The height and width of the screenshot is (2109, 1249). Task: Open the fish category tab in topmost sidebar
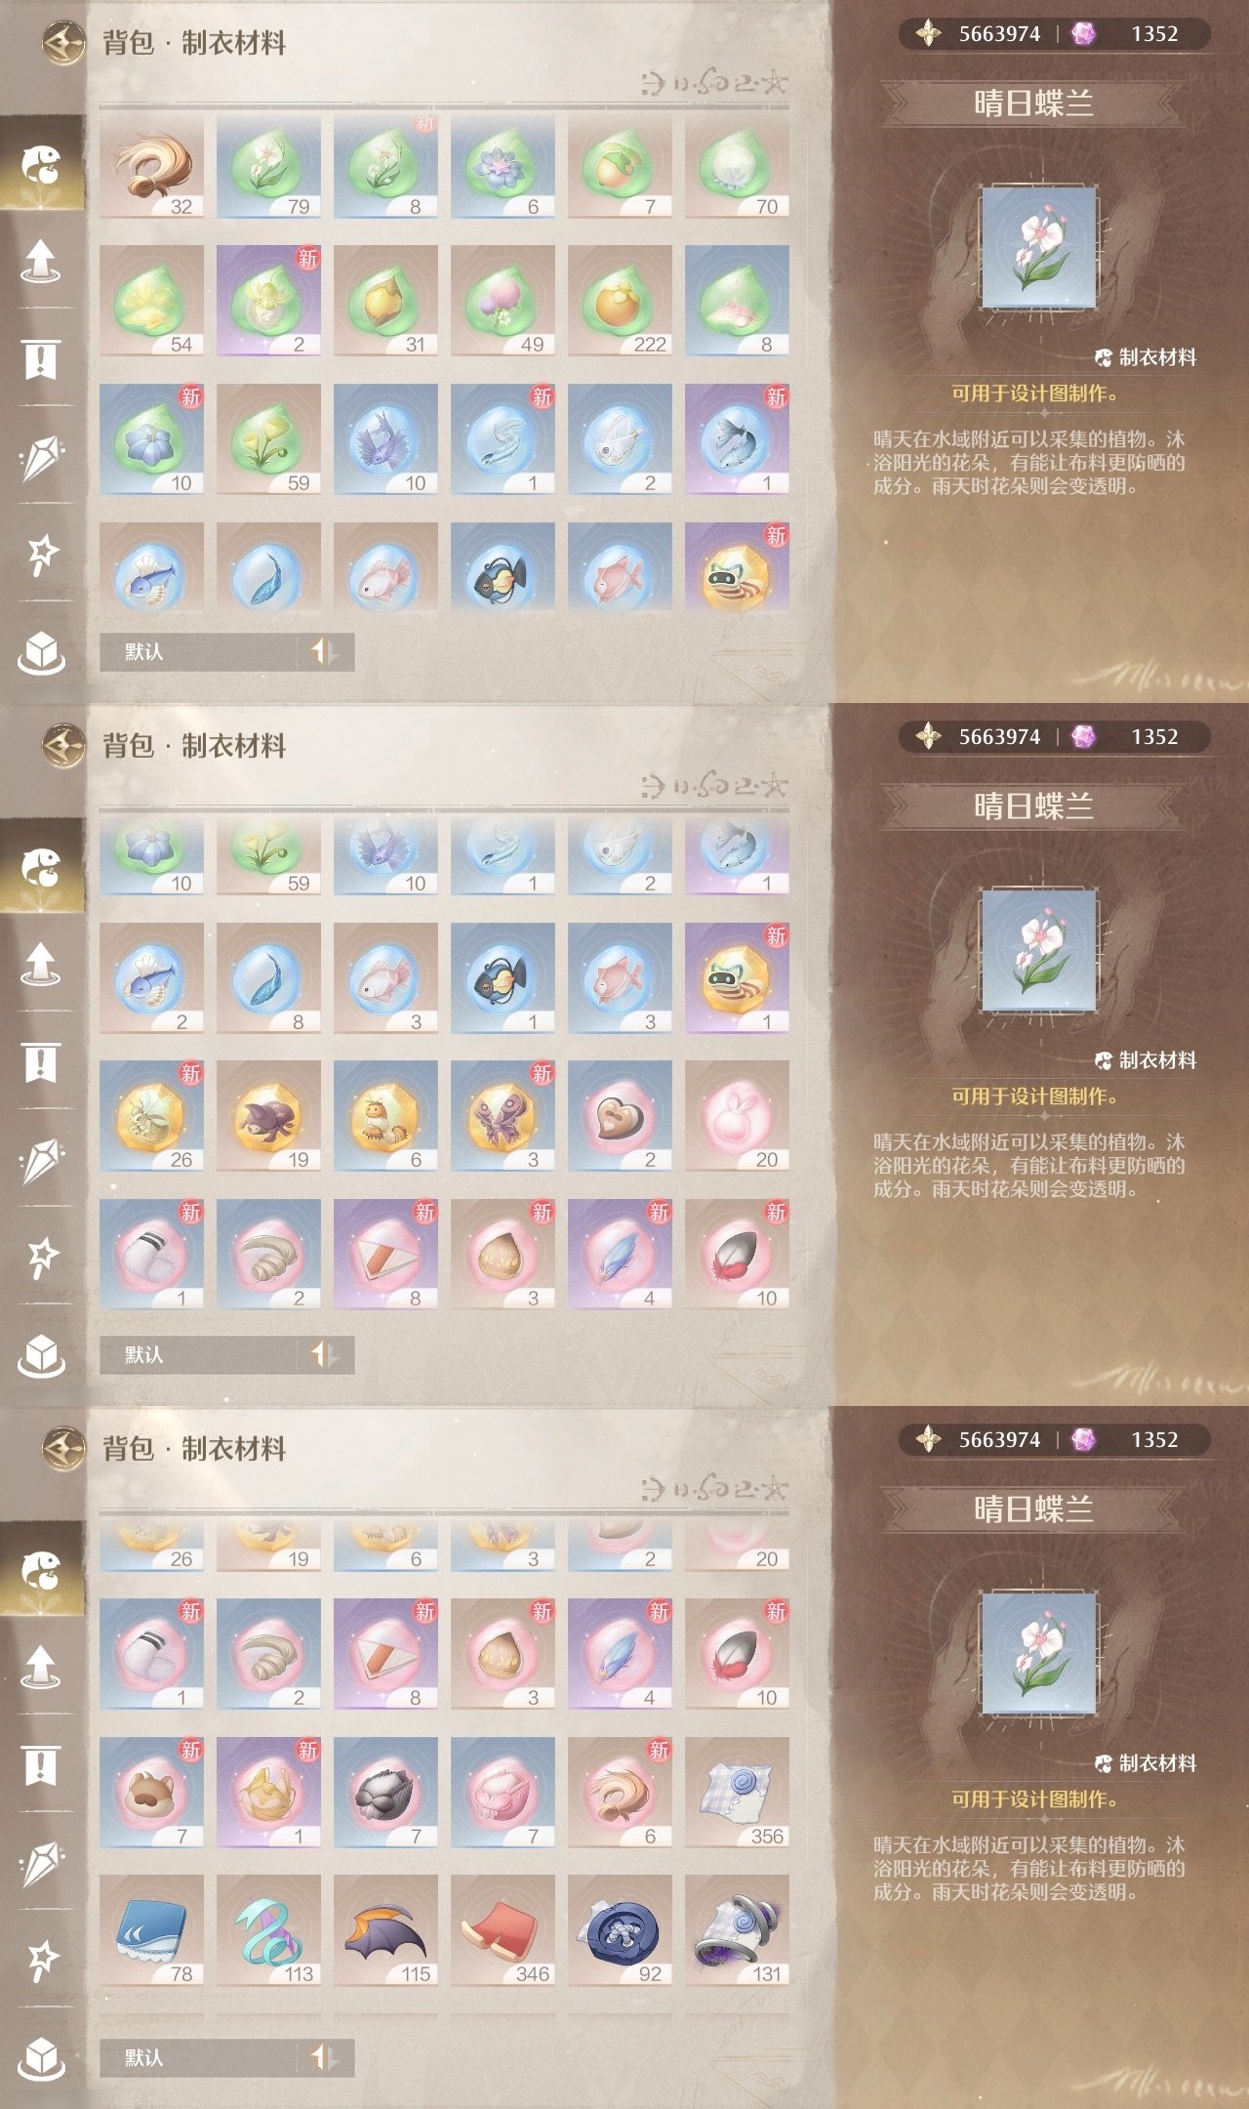coord(41,164)
